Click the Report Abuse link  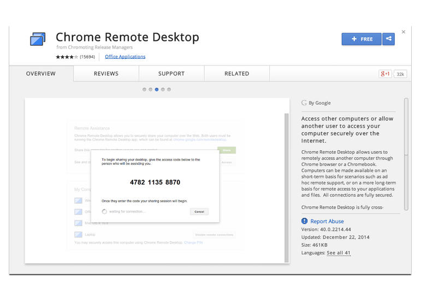pos(327,221)
